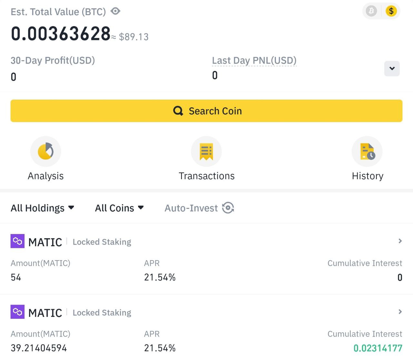The width and height of the screenshot is (413, 360).
Task: Click the Last Day PNL(USD) label
Action: [254, 60]
